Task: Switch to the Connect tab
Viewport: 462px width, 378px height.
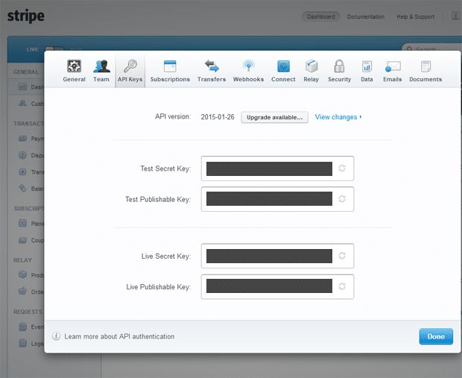Action: (x=283, y=71)
